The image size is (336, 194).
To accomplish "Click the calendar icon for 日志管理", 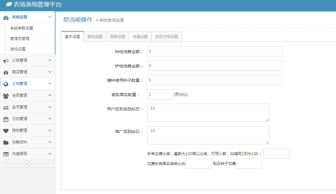I will point(6,119).
